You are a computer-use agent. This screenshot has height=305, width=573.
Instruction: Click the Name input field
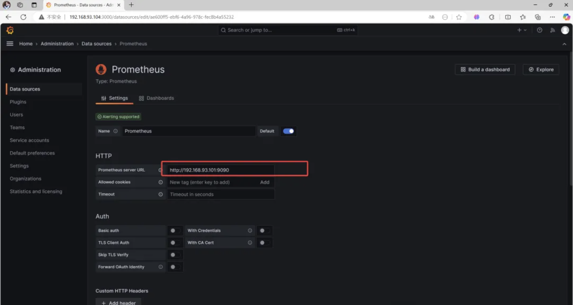pos(189,131)
